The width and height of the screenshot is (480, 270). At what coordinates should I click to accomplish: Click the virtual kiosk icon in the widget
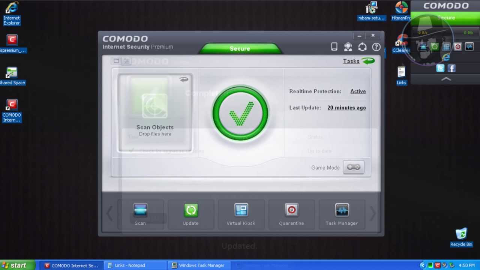pos(446,47)
